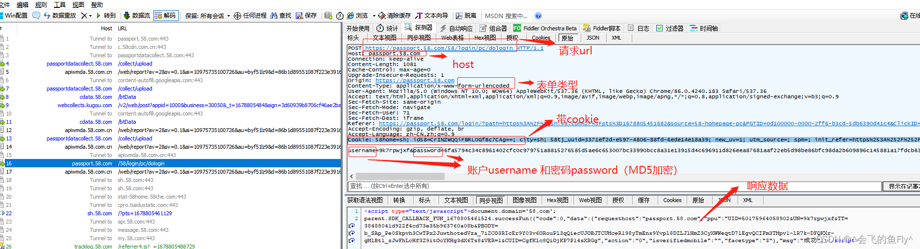Switch to the Composer (组合器) tab

(x=493, y=28)
